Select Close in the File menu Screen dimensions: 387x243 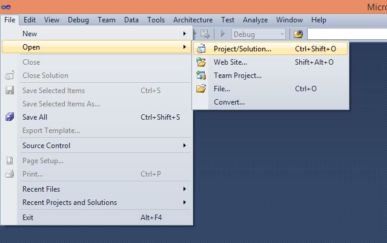click(x=96, y=62)
